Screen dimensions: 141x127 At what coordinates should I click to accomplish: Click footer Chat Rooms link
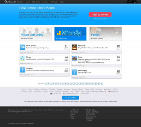point(74,112)
